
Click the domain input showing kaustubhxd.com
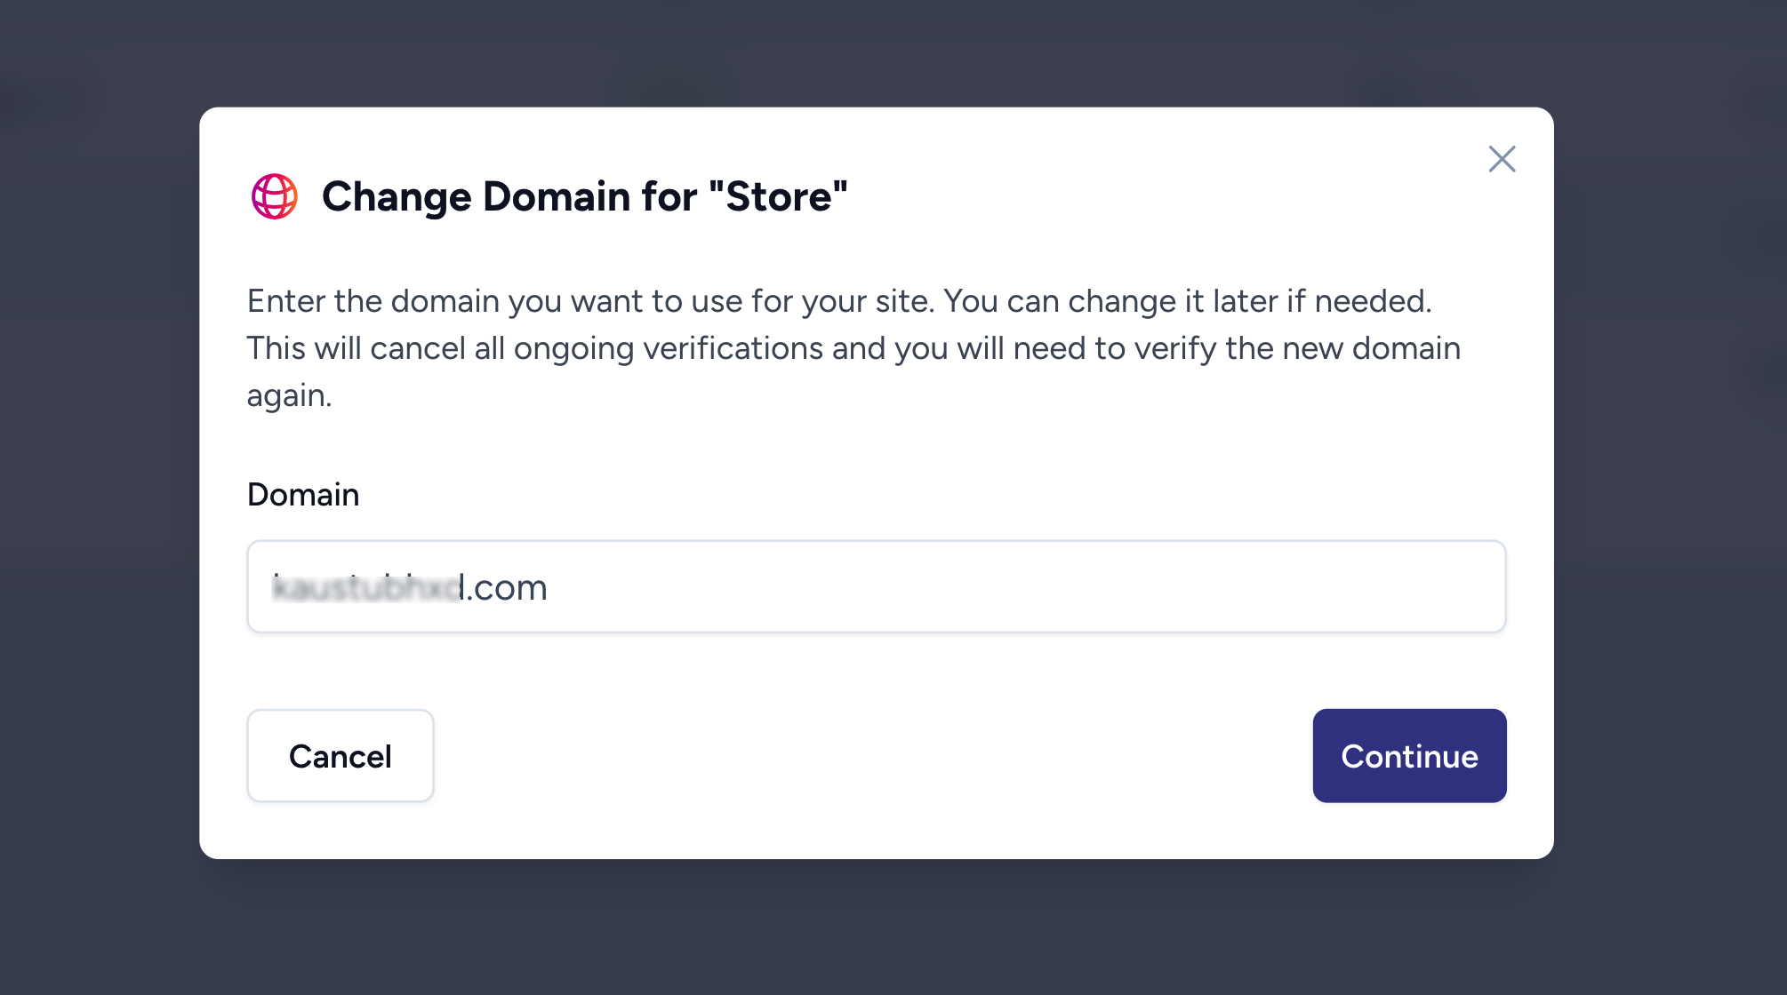(876, 586)
